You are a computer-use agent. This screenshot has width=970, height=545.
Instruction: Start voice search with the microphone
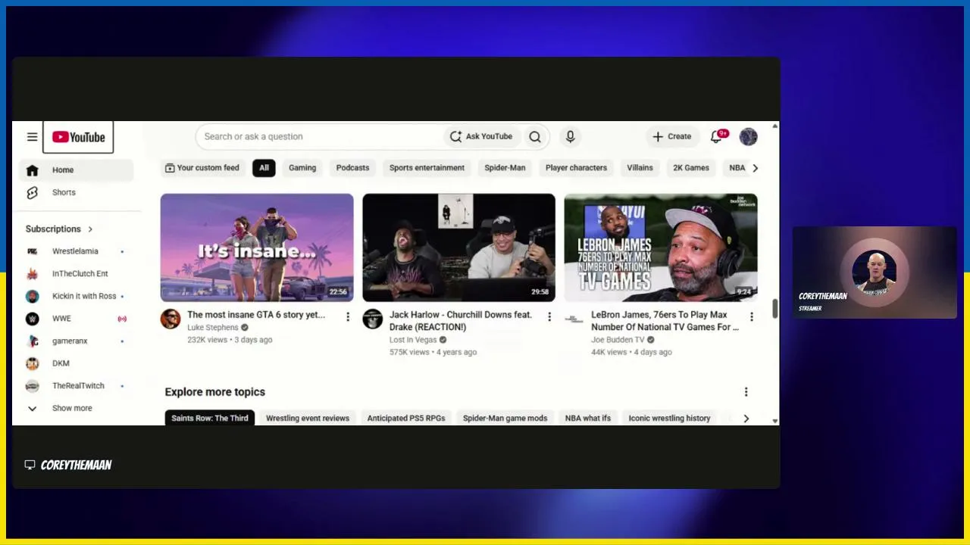point(571,136)
